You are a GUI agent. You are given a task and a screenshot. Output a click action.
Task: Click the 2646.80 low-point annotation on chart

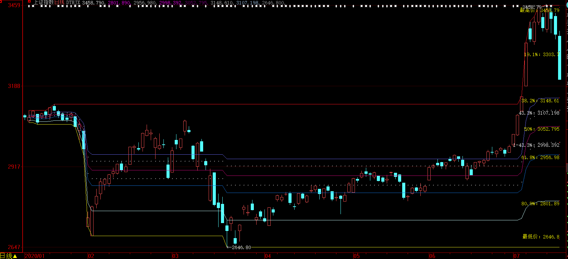241,247
